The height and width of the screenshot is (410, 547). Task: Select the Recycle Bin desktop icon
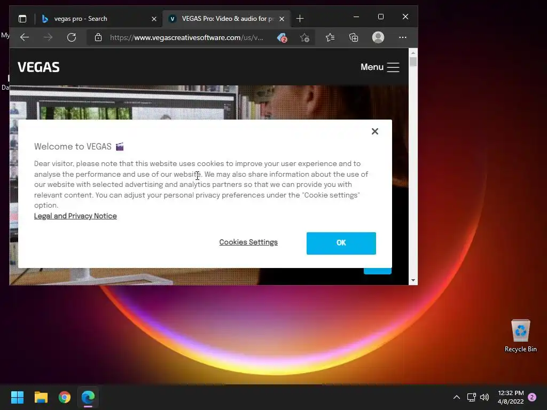[x=520, y=336]
